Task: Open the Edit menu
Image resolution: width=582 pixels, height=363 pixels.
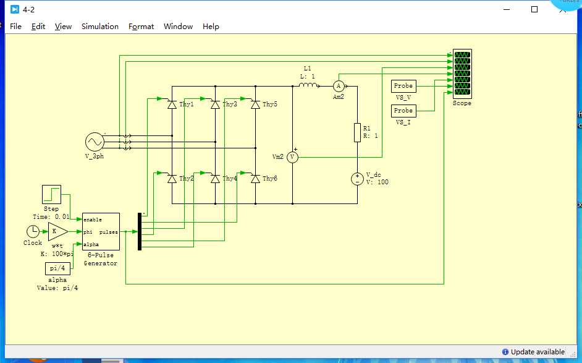Action: point(38,27)
